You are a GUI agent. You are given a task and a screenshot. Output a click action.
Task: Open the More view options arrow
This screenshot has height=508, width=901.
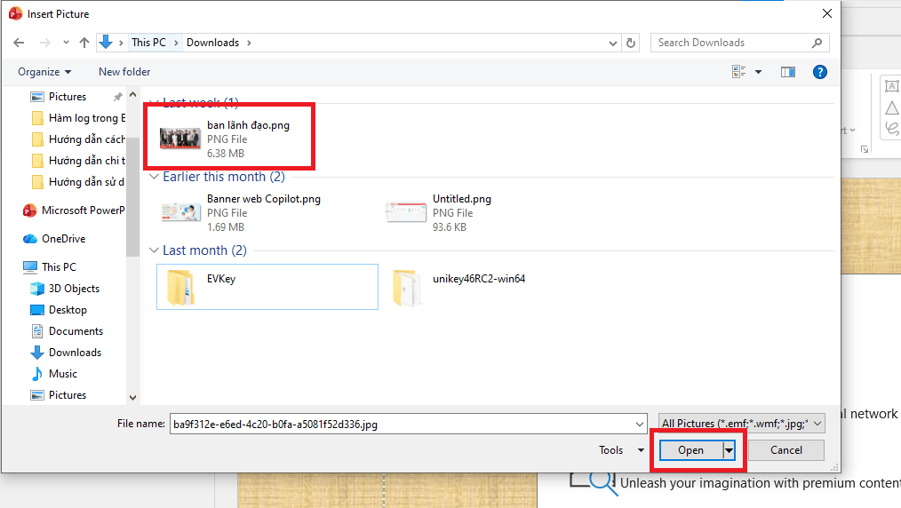(759, 72)
